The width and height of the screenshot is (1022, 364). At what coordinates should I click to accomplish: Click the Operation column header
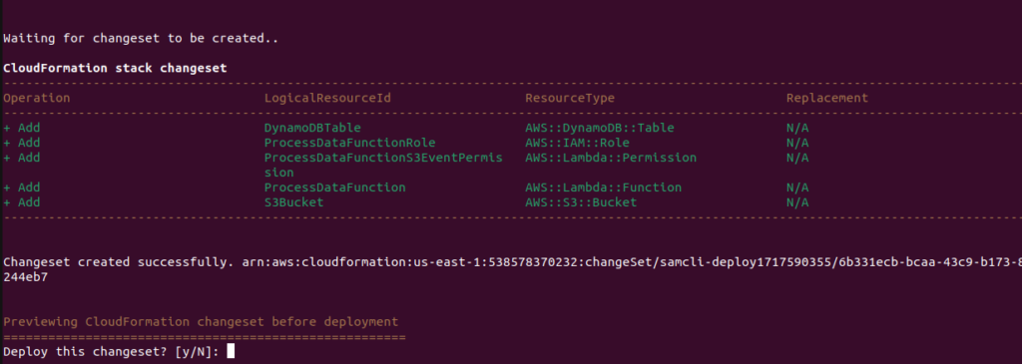tap(37, 99)
